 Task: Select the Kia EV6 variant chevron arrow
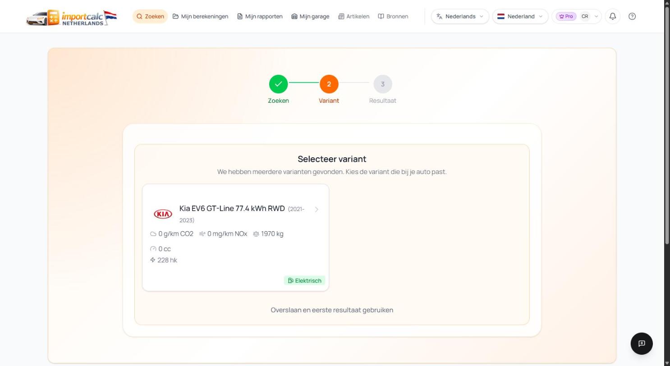tap(317, 209)
